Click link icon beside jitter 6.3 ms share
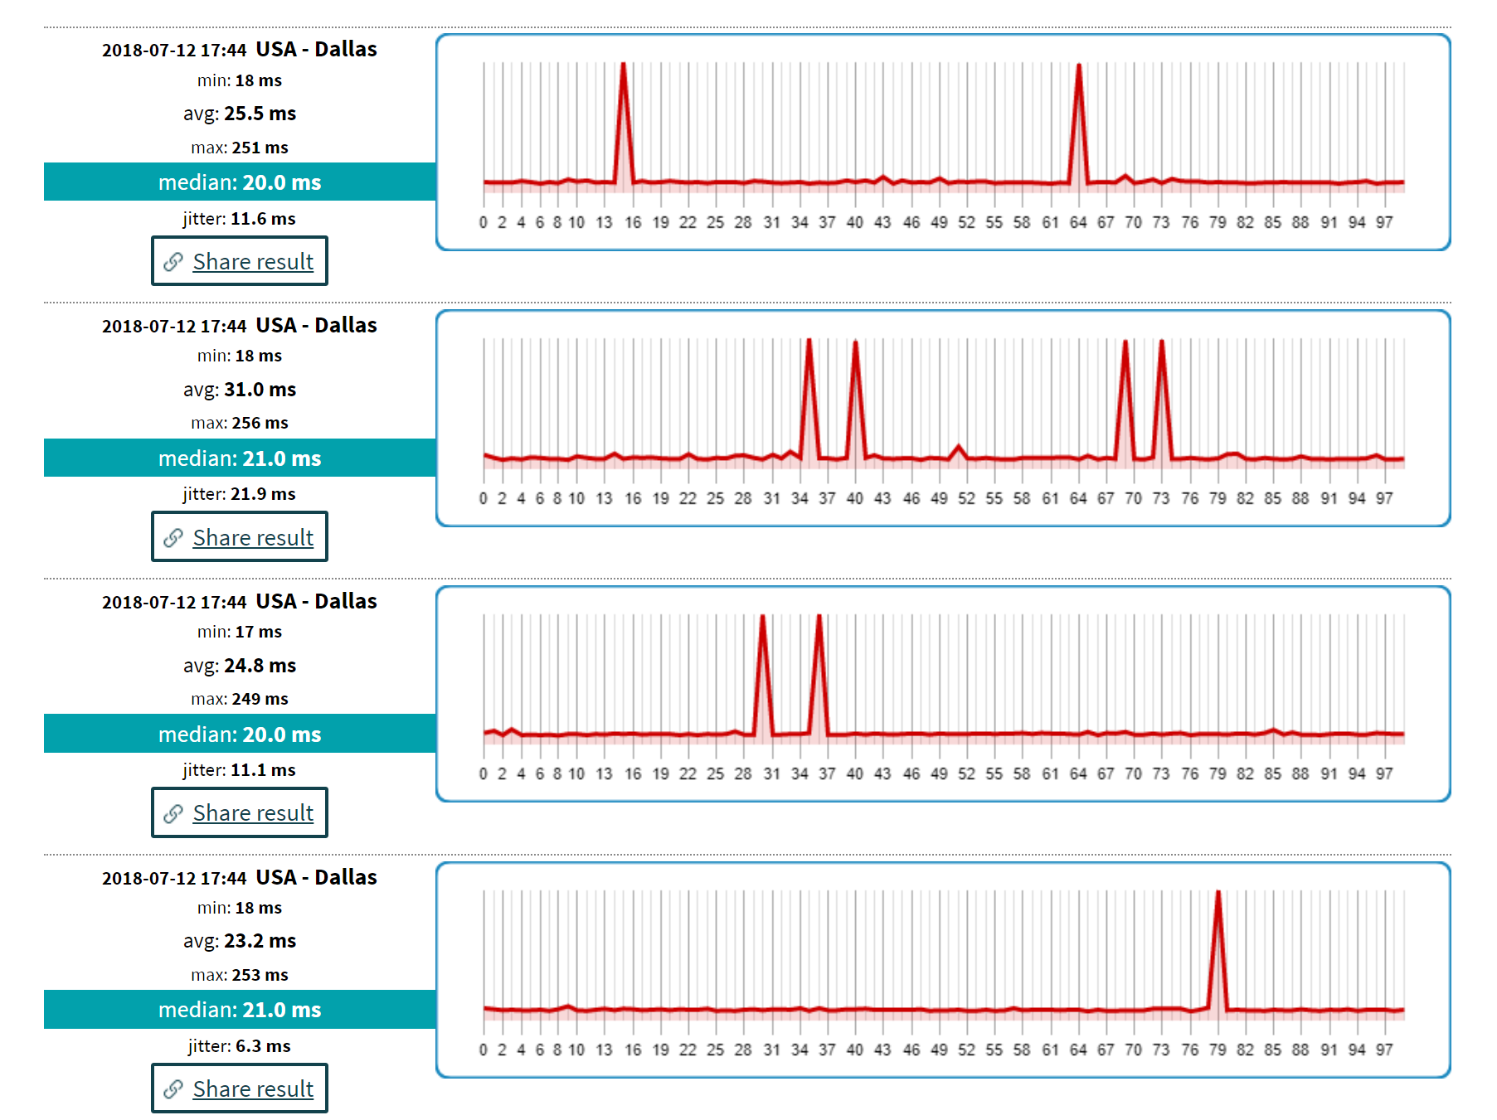This screenshot has height=1120, width=1497. (173, 1089)
